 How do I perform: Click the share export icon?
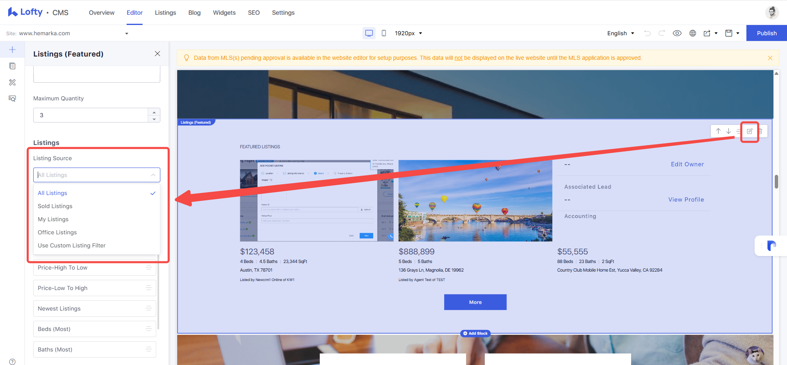coord(707,33)
